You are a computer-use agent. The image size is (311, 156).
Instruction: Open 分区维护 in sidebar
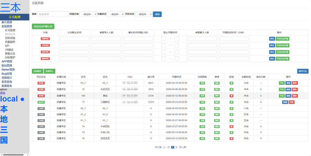pyautogui.click(x=10, y=58)
